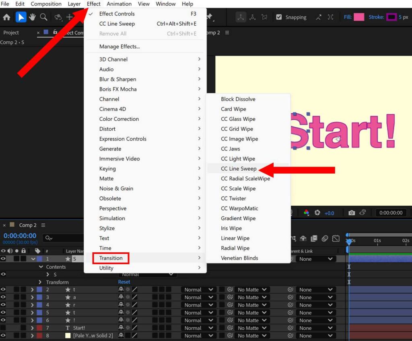Open the color channel display icon

[306, 213]
